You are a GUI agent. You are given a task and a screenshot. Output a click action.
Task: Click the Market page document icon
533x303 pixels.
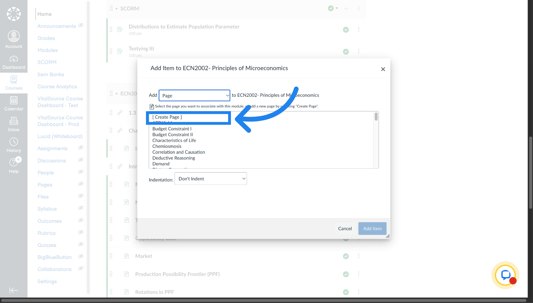click(x=127, y=256)
